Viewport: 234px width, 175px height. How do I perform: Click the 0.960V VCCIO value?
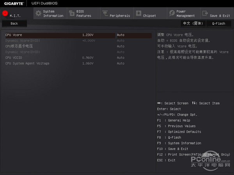88,58
